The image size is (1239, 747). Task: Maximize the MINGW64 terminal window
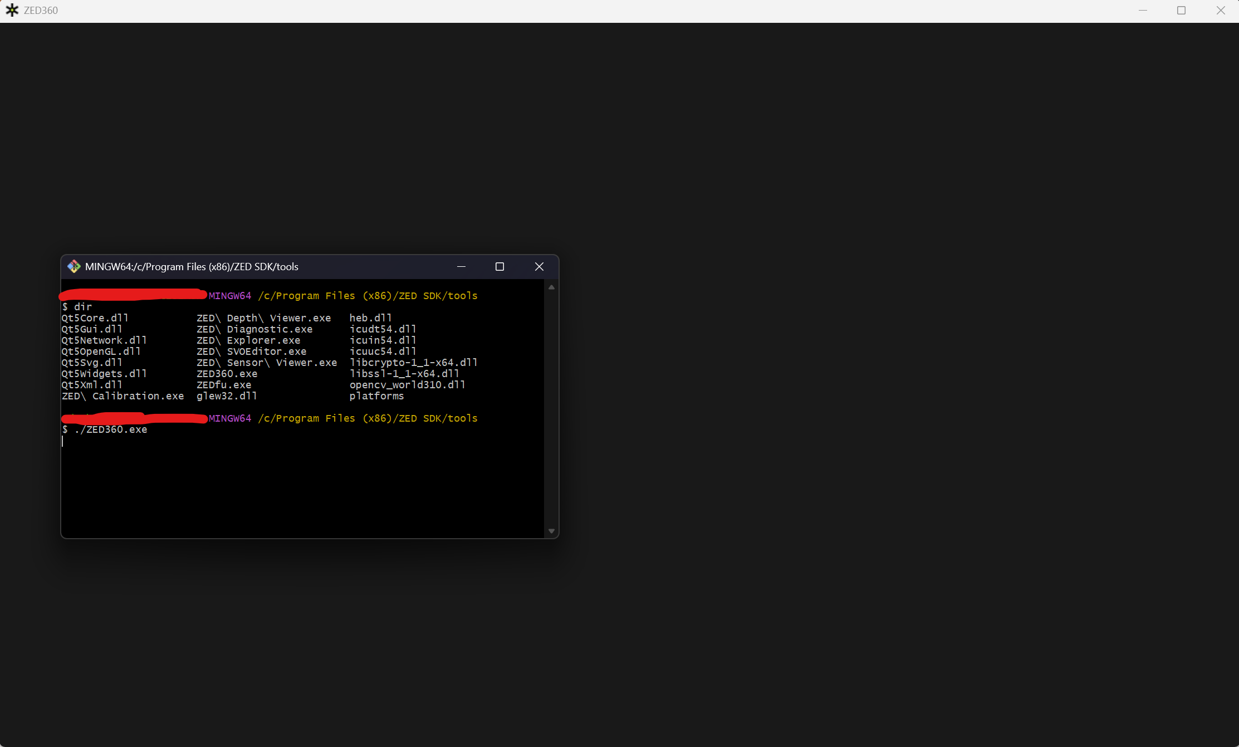click(x=499, y=267)
